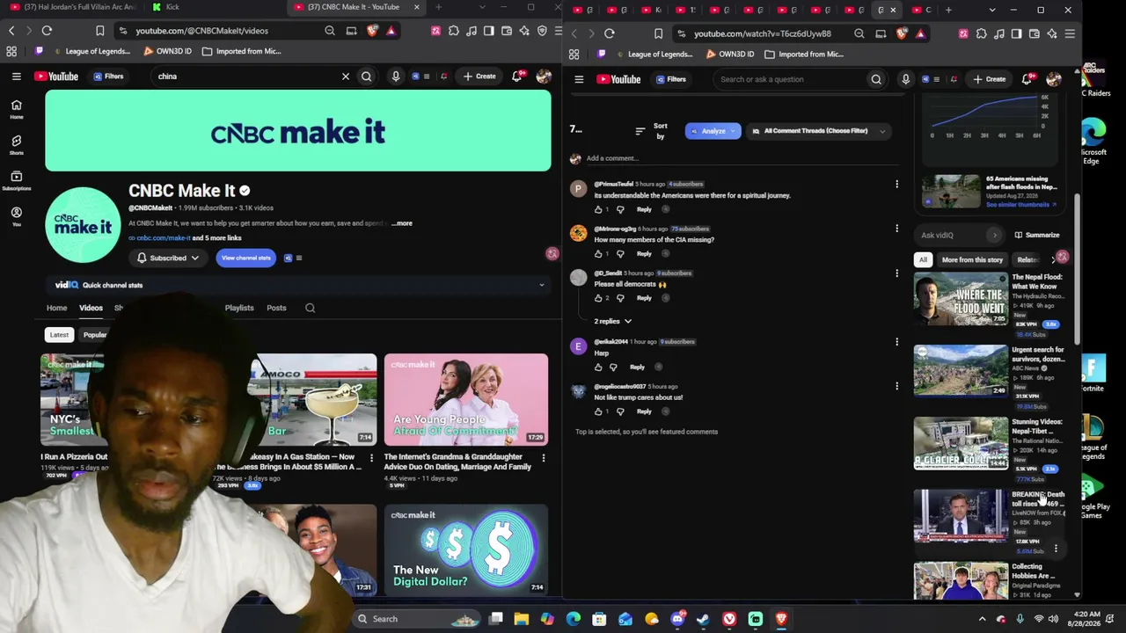
Task: Focus the Add a comment field
Action: coord(742,158)
